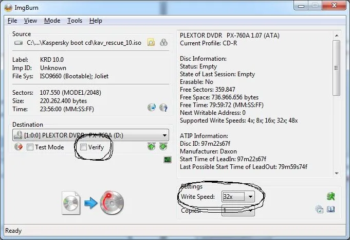
Task: Open the File menu
Action: click(x=12, y=21)
